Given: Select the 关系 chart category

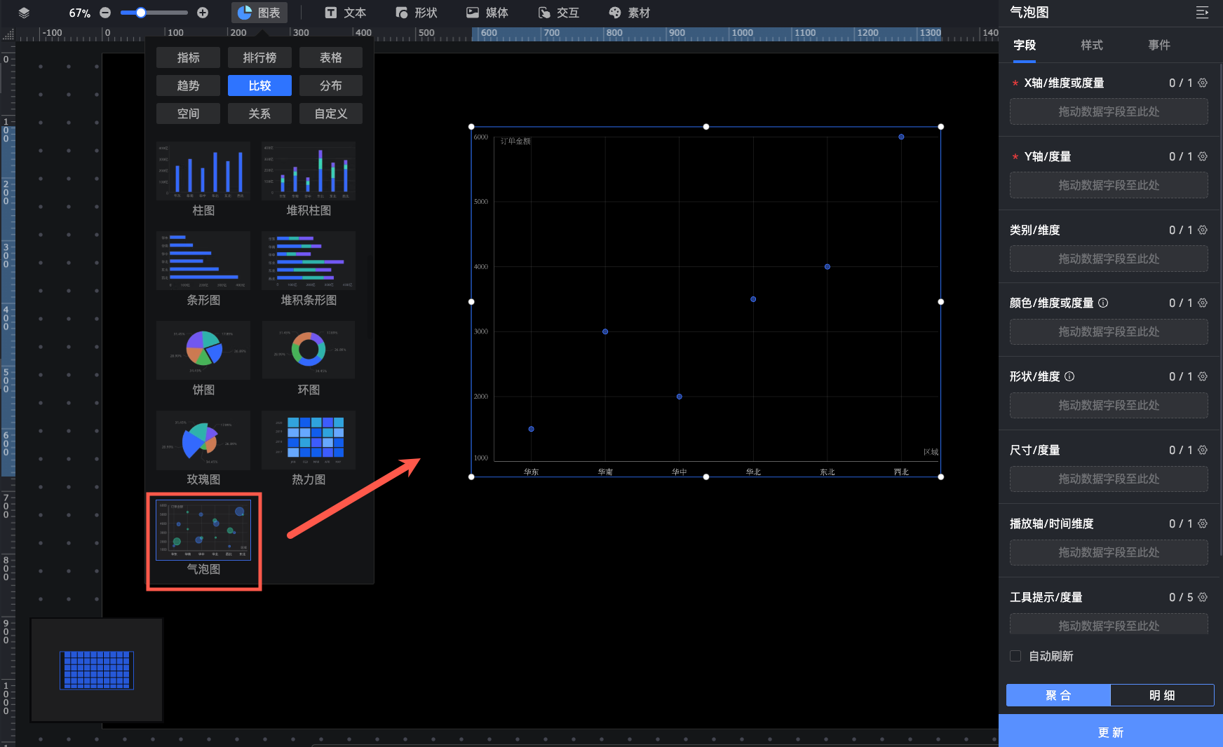Looking at the screenshot, I should [259, 114].
